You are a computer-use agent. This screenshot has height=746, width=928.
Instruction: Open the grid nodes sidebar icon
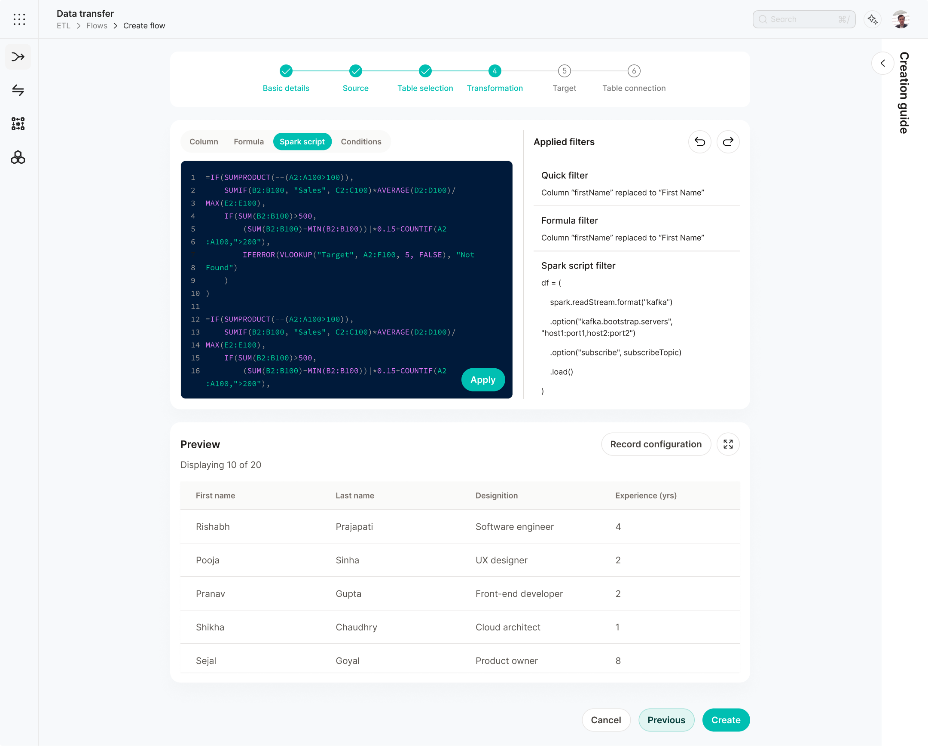point(18,124)
